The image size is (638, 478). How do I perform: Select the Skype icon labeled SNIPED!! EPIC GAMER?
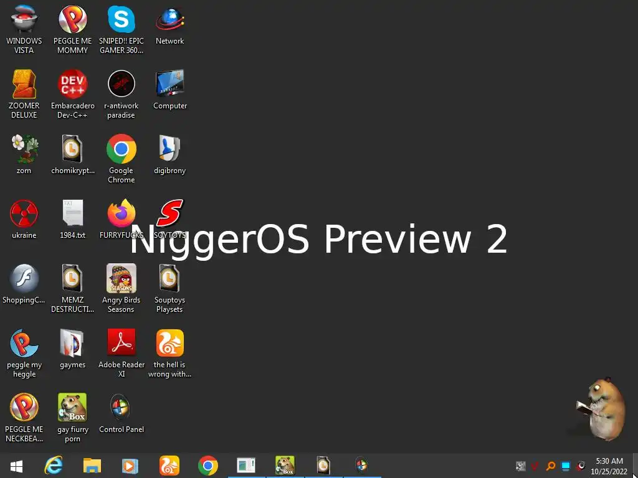click(121, 29)
